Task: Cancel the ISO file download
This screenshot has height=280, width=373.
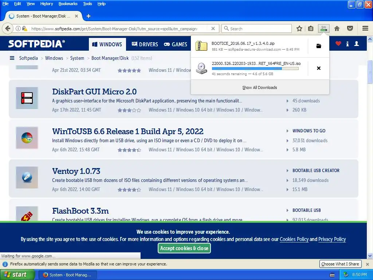Action: click(x=319, y=68)
